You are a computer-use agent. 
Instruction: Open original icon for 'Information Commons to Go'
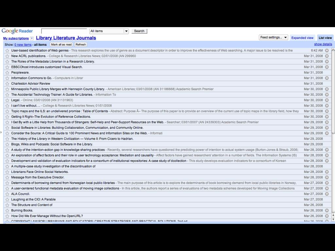click(327, 78)
